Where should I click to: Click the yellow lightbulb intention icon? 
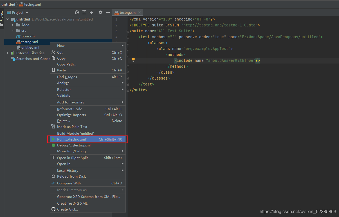[x=133, y=60]
